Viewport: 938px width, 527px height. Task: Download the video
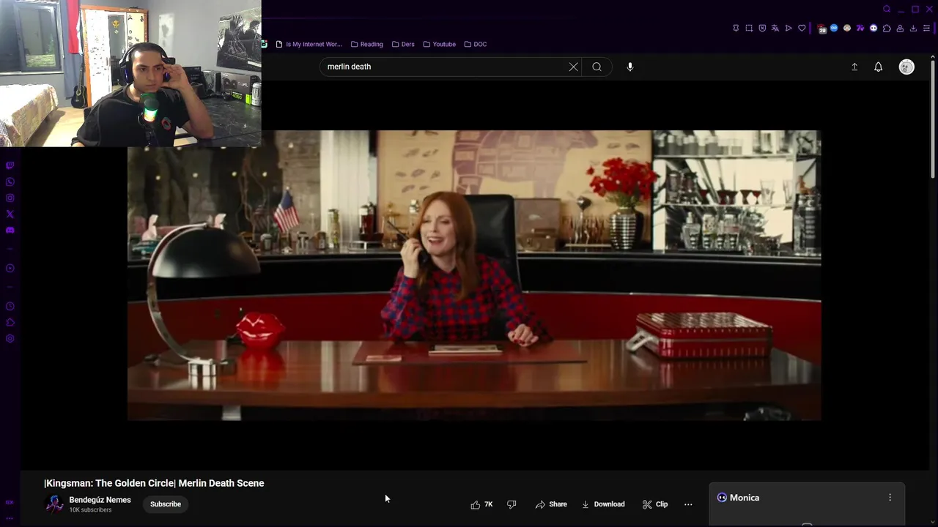tap(603, 504)
